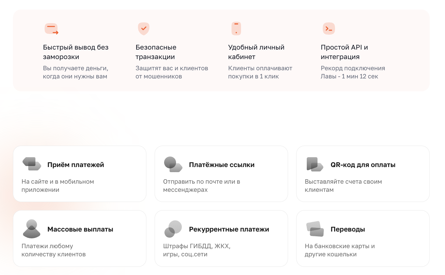The height and width of the screenshot is (275, 445).
Task: Click the mobile phone cabinet icon
Action: coord(236,29)
